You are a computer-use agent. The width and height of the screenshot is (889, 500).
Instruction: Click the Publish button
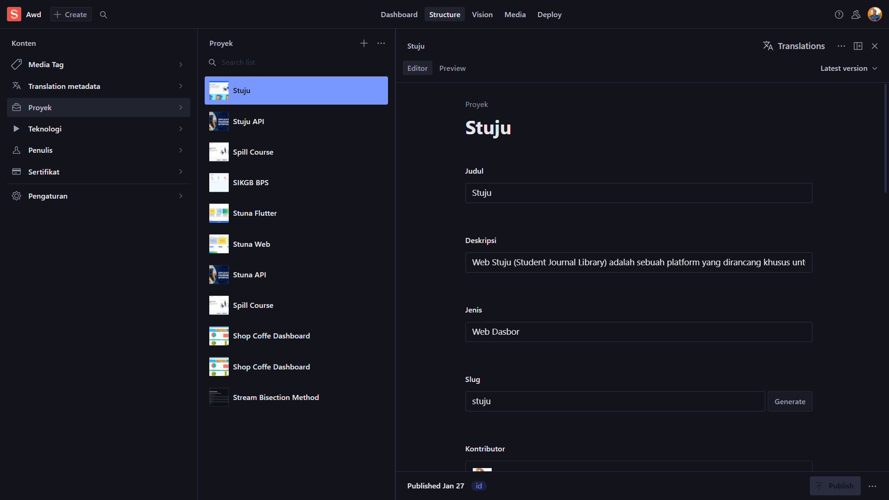pos(835,486)
